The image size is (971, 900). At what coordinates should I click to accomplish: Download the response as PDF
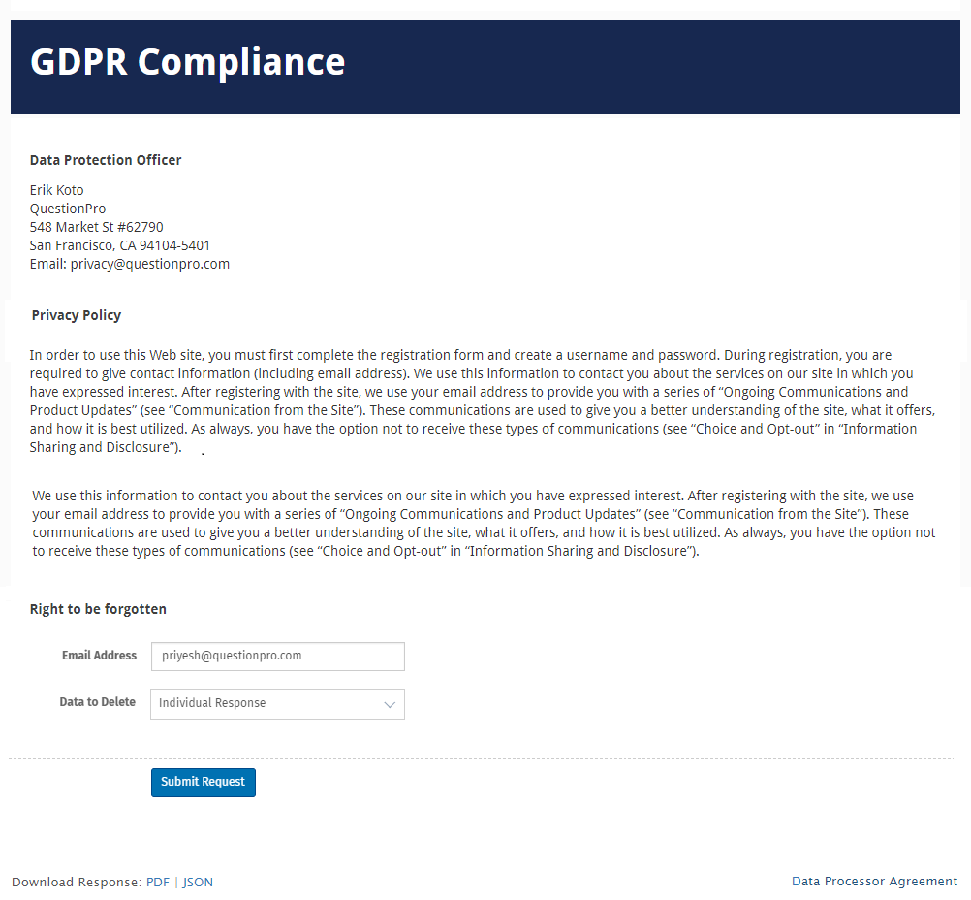[157, 882]
